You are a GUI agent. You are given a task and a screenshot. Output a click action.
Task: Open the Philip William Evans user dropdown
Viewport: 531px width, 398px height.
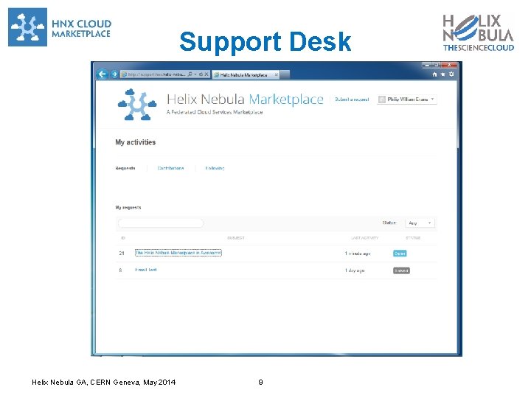(407, 99)
